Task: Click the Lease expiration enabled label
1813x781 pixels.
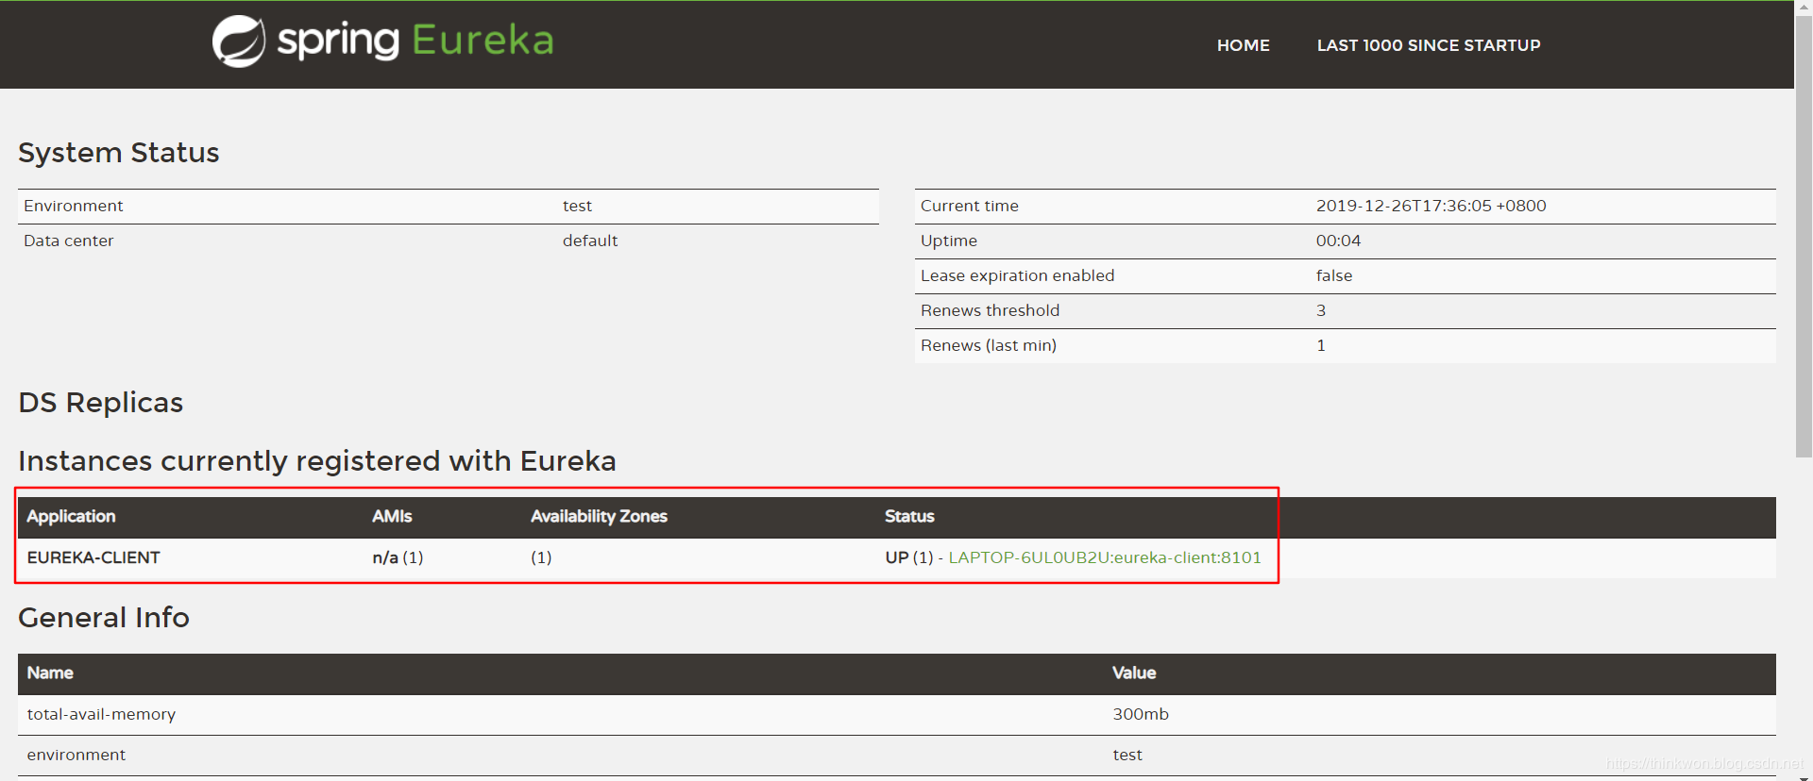Action: point(1017,275)
